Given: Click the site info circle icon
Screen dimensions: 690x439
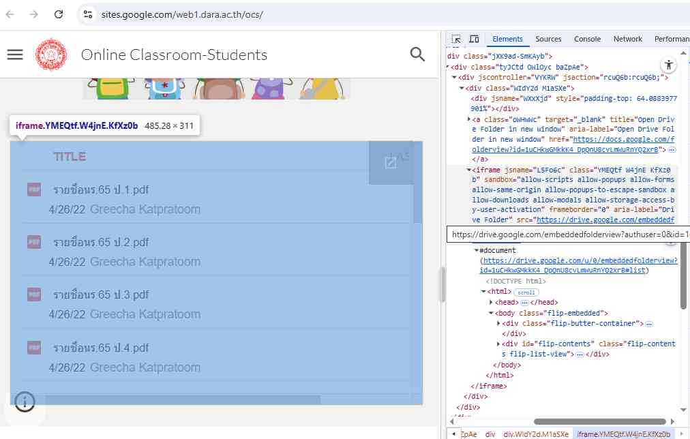Looking at the screenshot, I should click(25, 402).
